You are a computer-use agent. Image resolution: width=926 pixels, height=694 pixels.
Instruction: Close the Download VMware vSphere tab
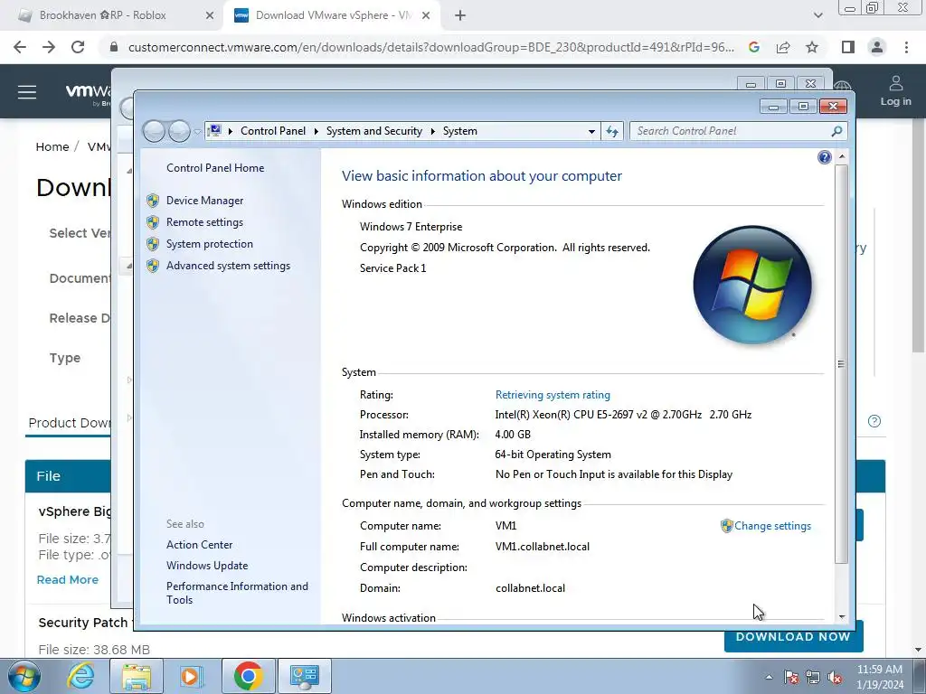426,16
